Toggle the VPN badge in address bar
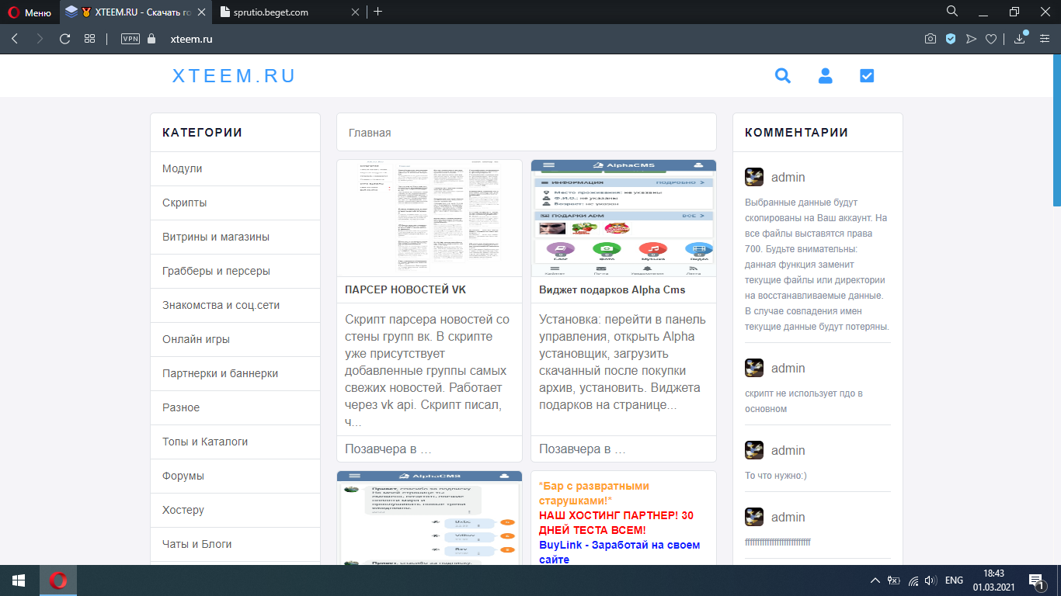This screenshot has width=1061, height=596. [130, 39]
